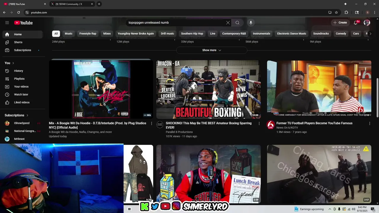Open the network Wi-Fi tray icon
Image resolution: width=379 pixels, height=213 pixels.
pos(349,209)
